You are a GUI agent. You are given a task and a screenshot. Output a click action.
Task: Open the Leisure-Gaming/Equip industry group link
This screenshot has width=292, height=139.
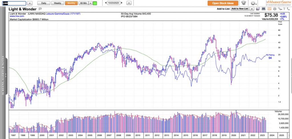click(x=63, y=14)
